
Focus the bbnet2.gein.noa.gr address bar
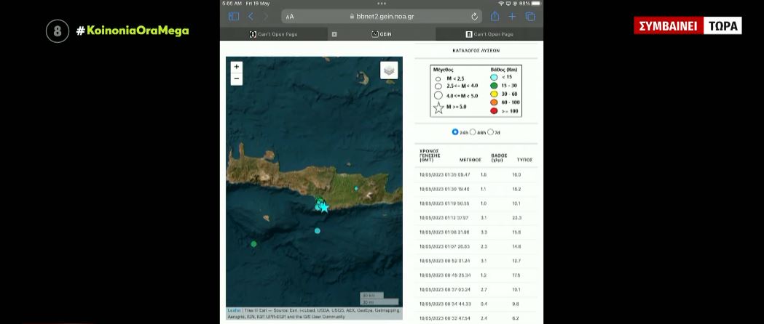coord(382,17)
